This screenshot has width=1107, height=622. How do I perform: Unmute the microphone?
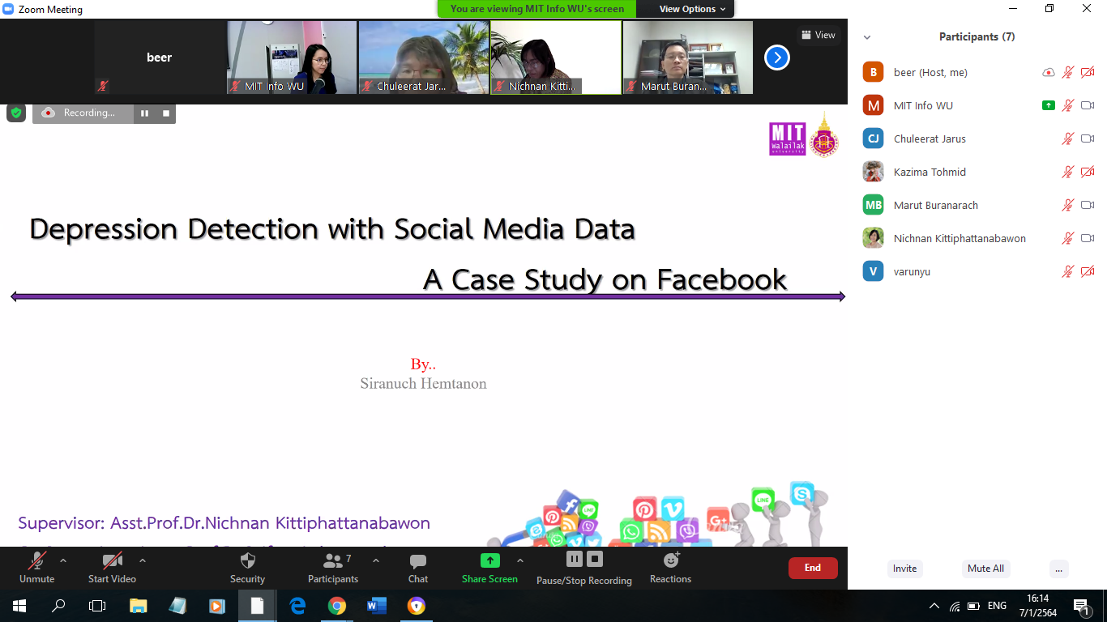click(x=36, y=561)
